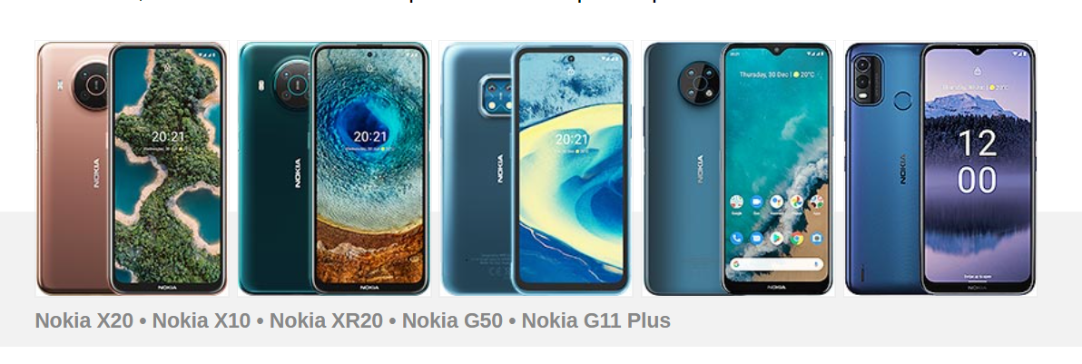Go to the Nokia G50 link
This screenshot has width=1082, height=364.
click(452, 320)
